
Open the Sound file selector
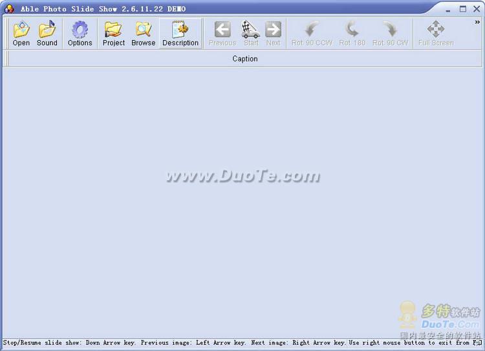click(x=47, y=34)
